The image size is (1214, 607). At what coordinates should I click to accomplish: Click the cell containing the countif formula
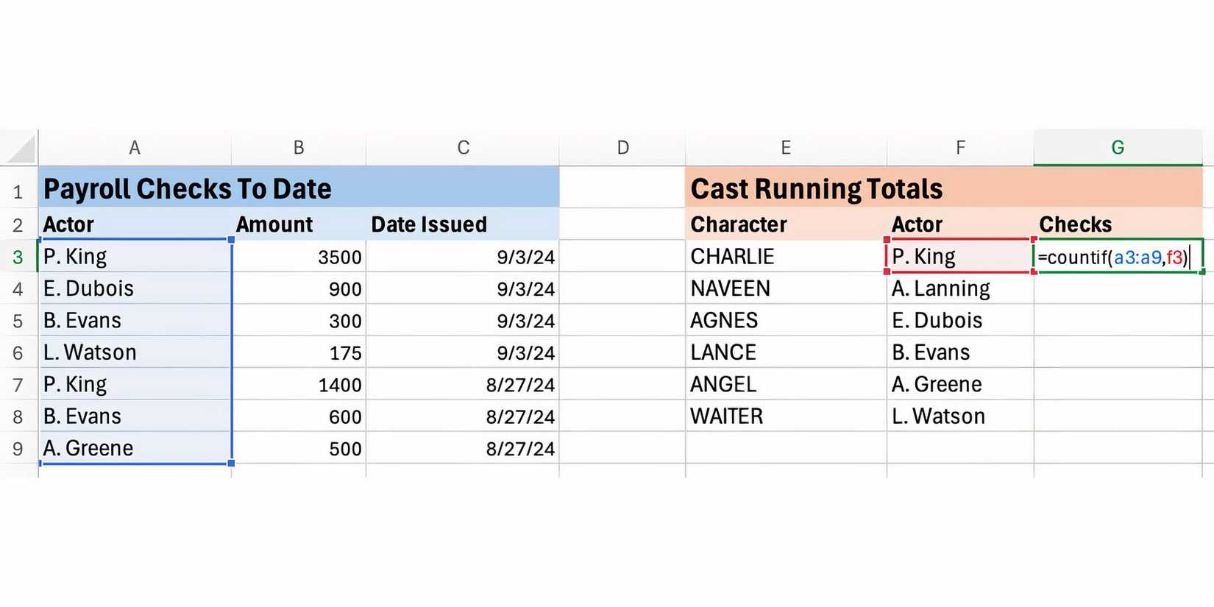click(1117, 257)
